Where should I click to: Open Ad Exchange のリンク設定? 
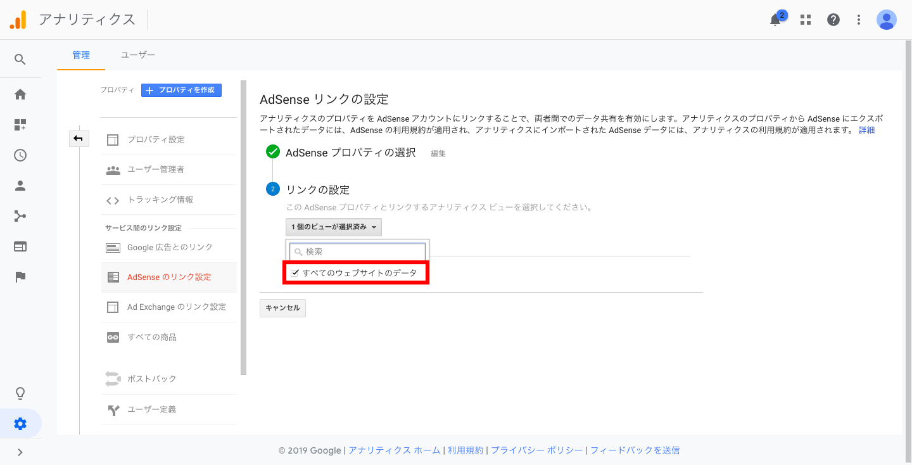click(x=177, y=307)
